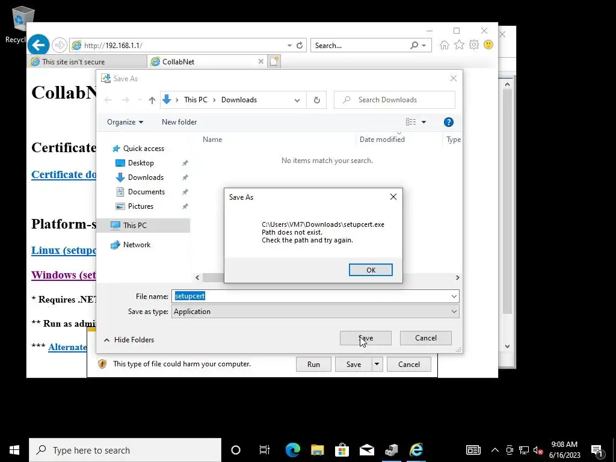Open Save As help icon
This screenshot has width=616, height=462.
[x=448, y=122]
